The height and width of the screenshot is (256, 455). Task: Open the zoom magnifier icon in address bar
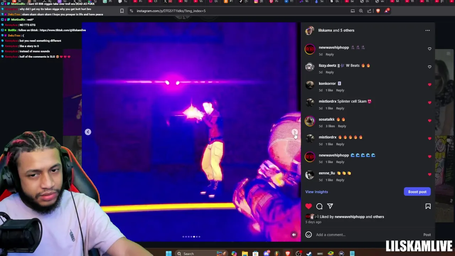coord(361,11)
